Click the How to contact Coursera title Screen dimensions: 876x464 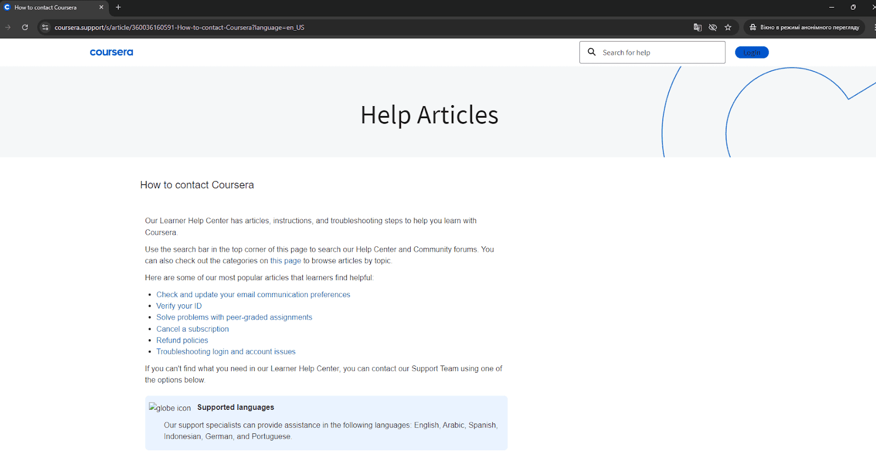tap(197, 185)
